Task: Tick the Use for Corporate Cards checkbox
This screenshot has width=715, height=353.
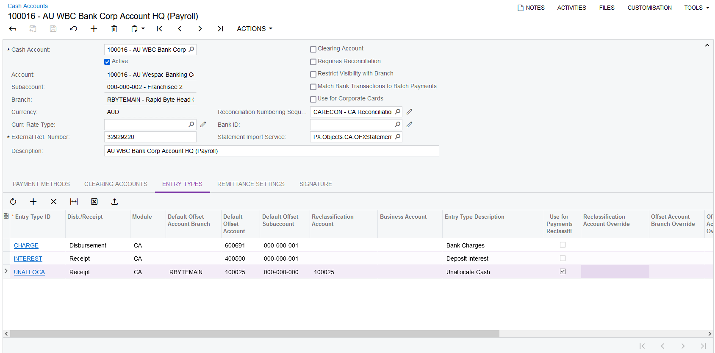Action: click(313, 99)
